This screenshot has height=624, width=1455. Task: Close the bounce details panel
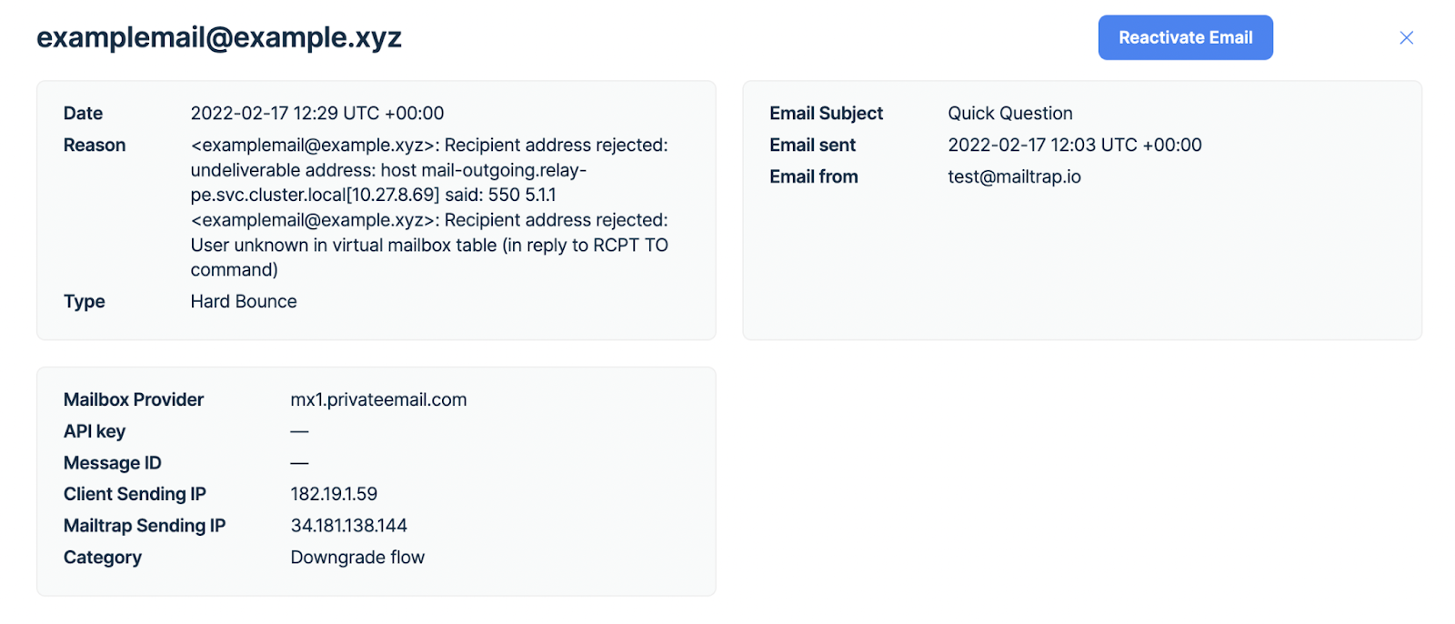point(1406,37)
